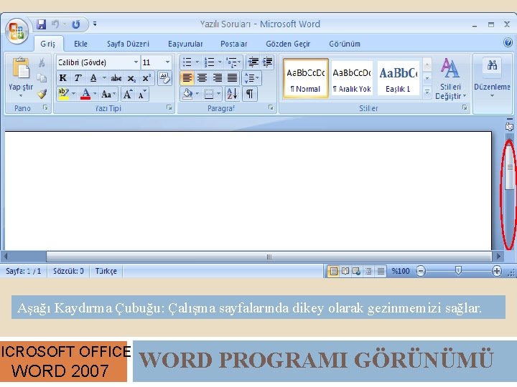
Task: Zoom out with minus button
Action: click(421, 271)
